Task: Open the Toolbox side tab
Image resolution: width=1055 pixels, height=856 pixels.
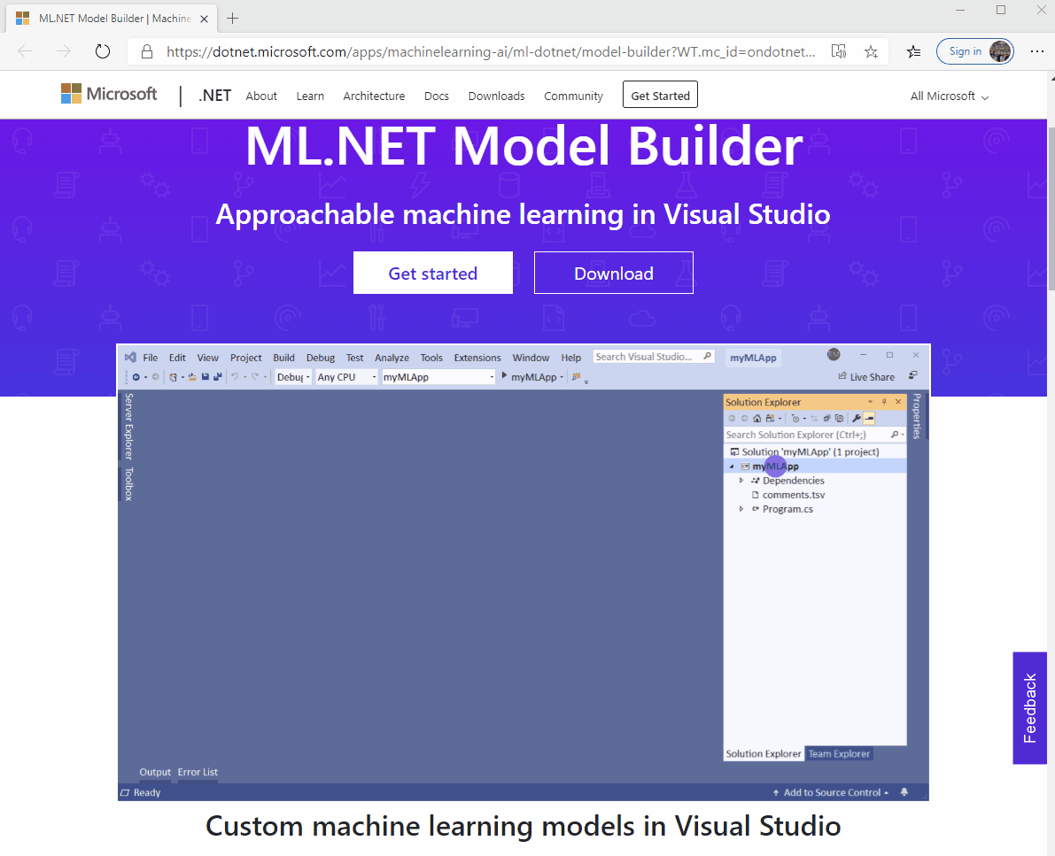Action: [x=128, y=484]
